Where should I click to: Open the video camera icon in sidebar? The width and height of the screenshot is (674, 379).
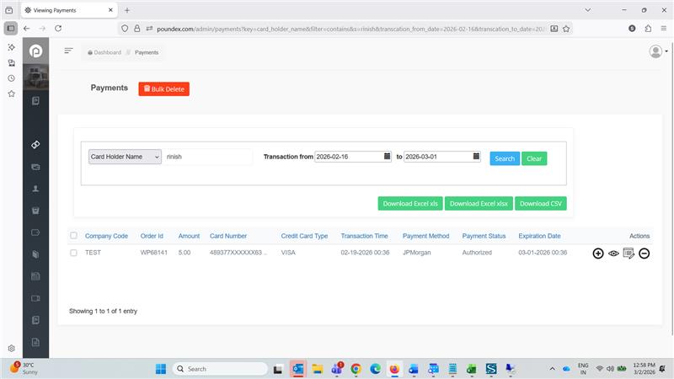35,298
